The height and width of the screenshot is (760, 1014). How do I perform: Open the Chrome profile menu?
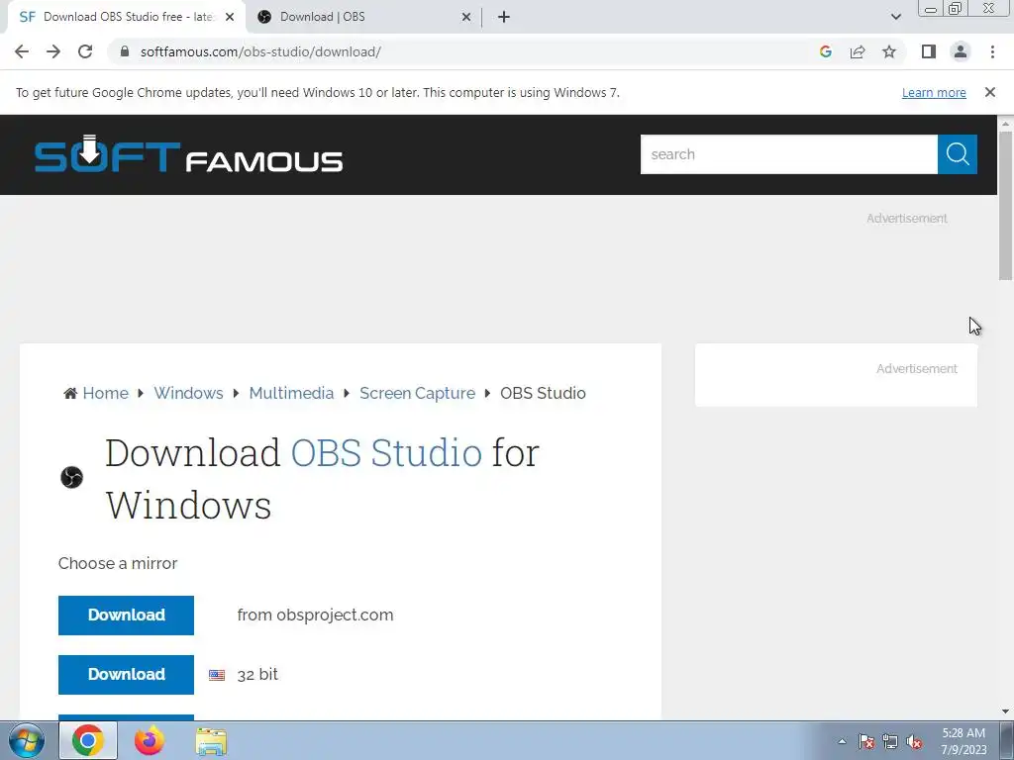[x=961, y=51]
